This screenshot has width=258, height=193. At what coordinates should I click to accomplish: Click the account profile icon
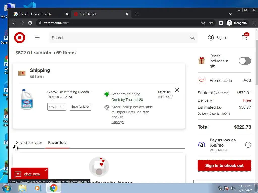click(211, 38)
